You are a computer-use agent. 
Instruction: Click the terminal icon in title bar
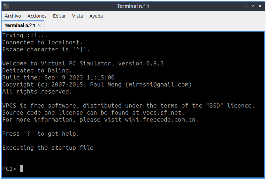pos(6,6)
